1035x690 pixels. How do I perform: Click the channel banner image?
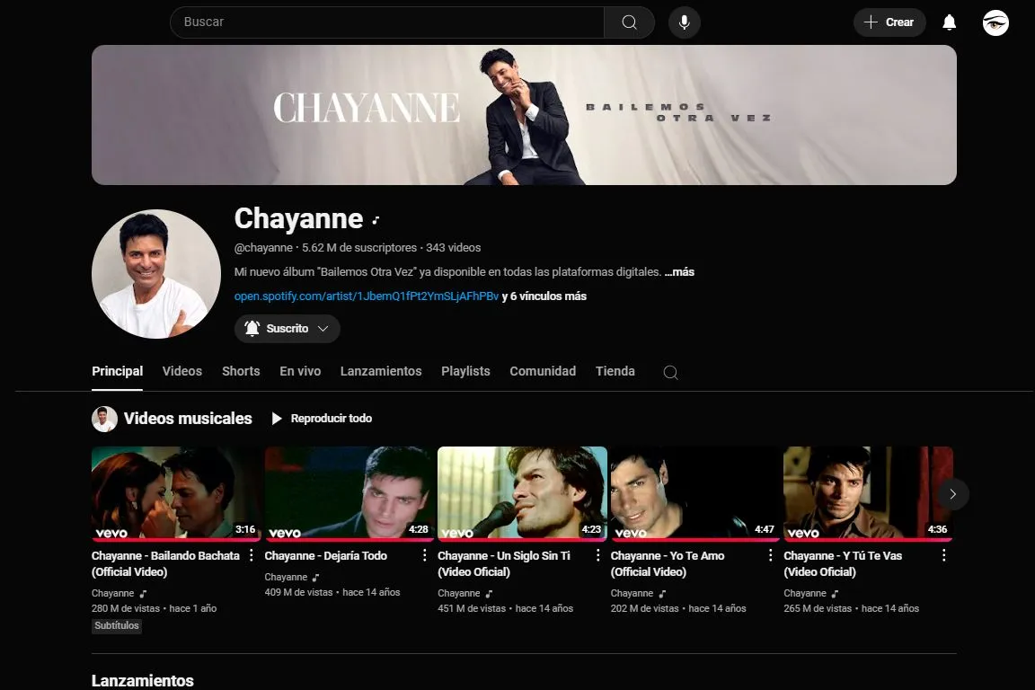pyautogui.click(x=524, y=115)
